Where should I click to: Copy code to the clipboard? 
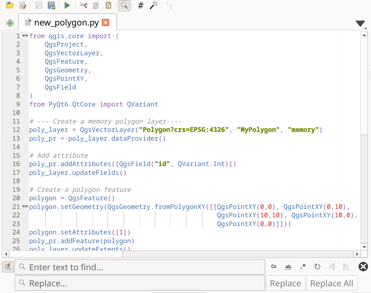96,5
